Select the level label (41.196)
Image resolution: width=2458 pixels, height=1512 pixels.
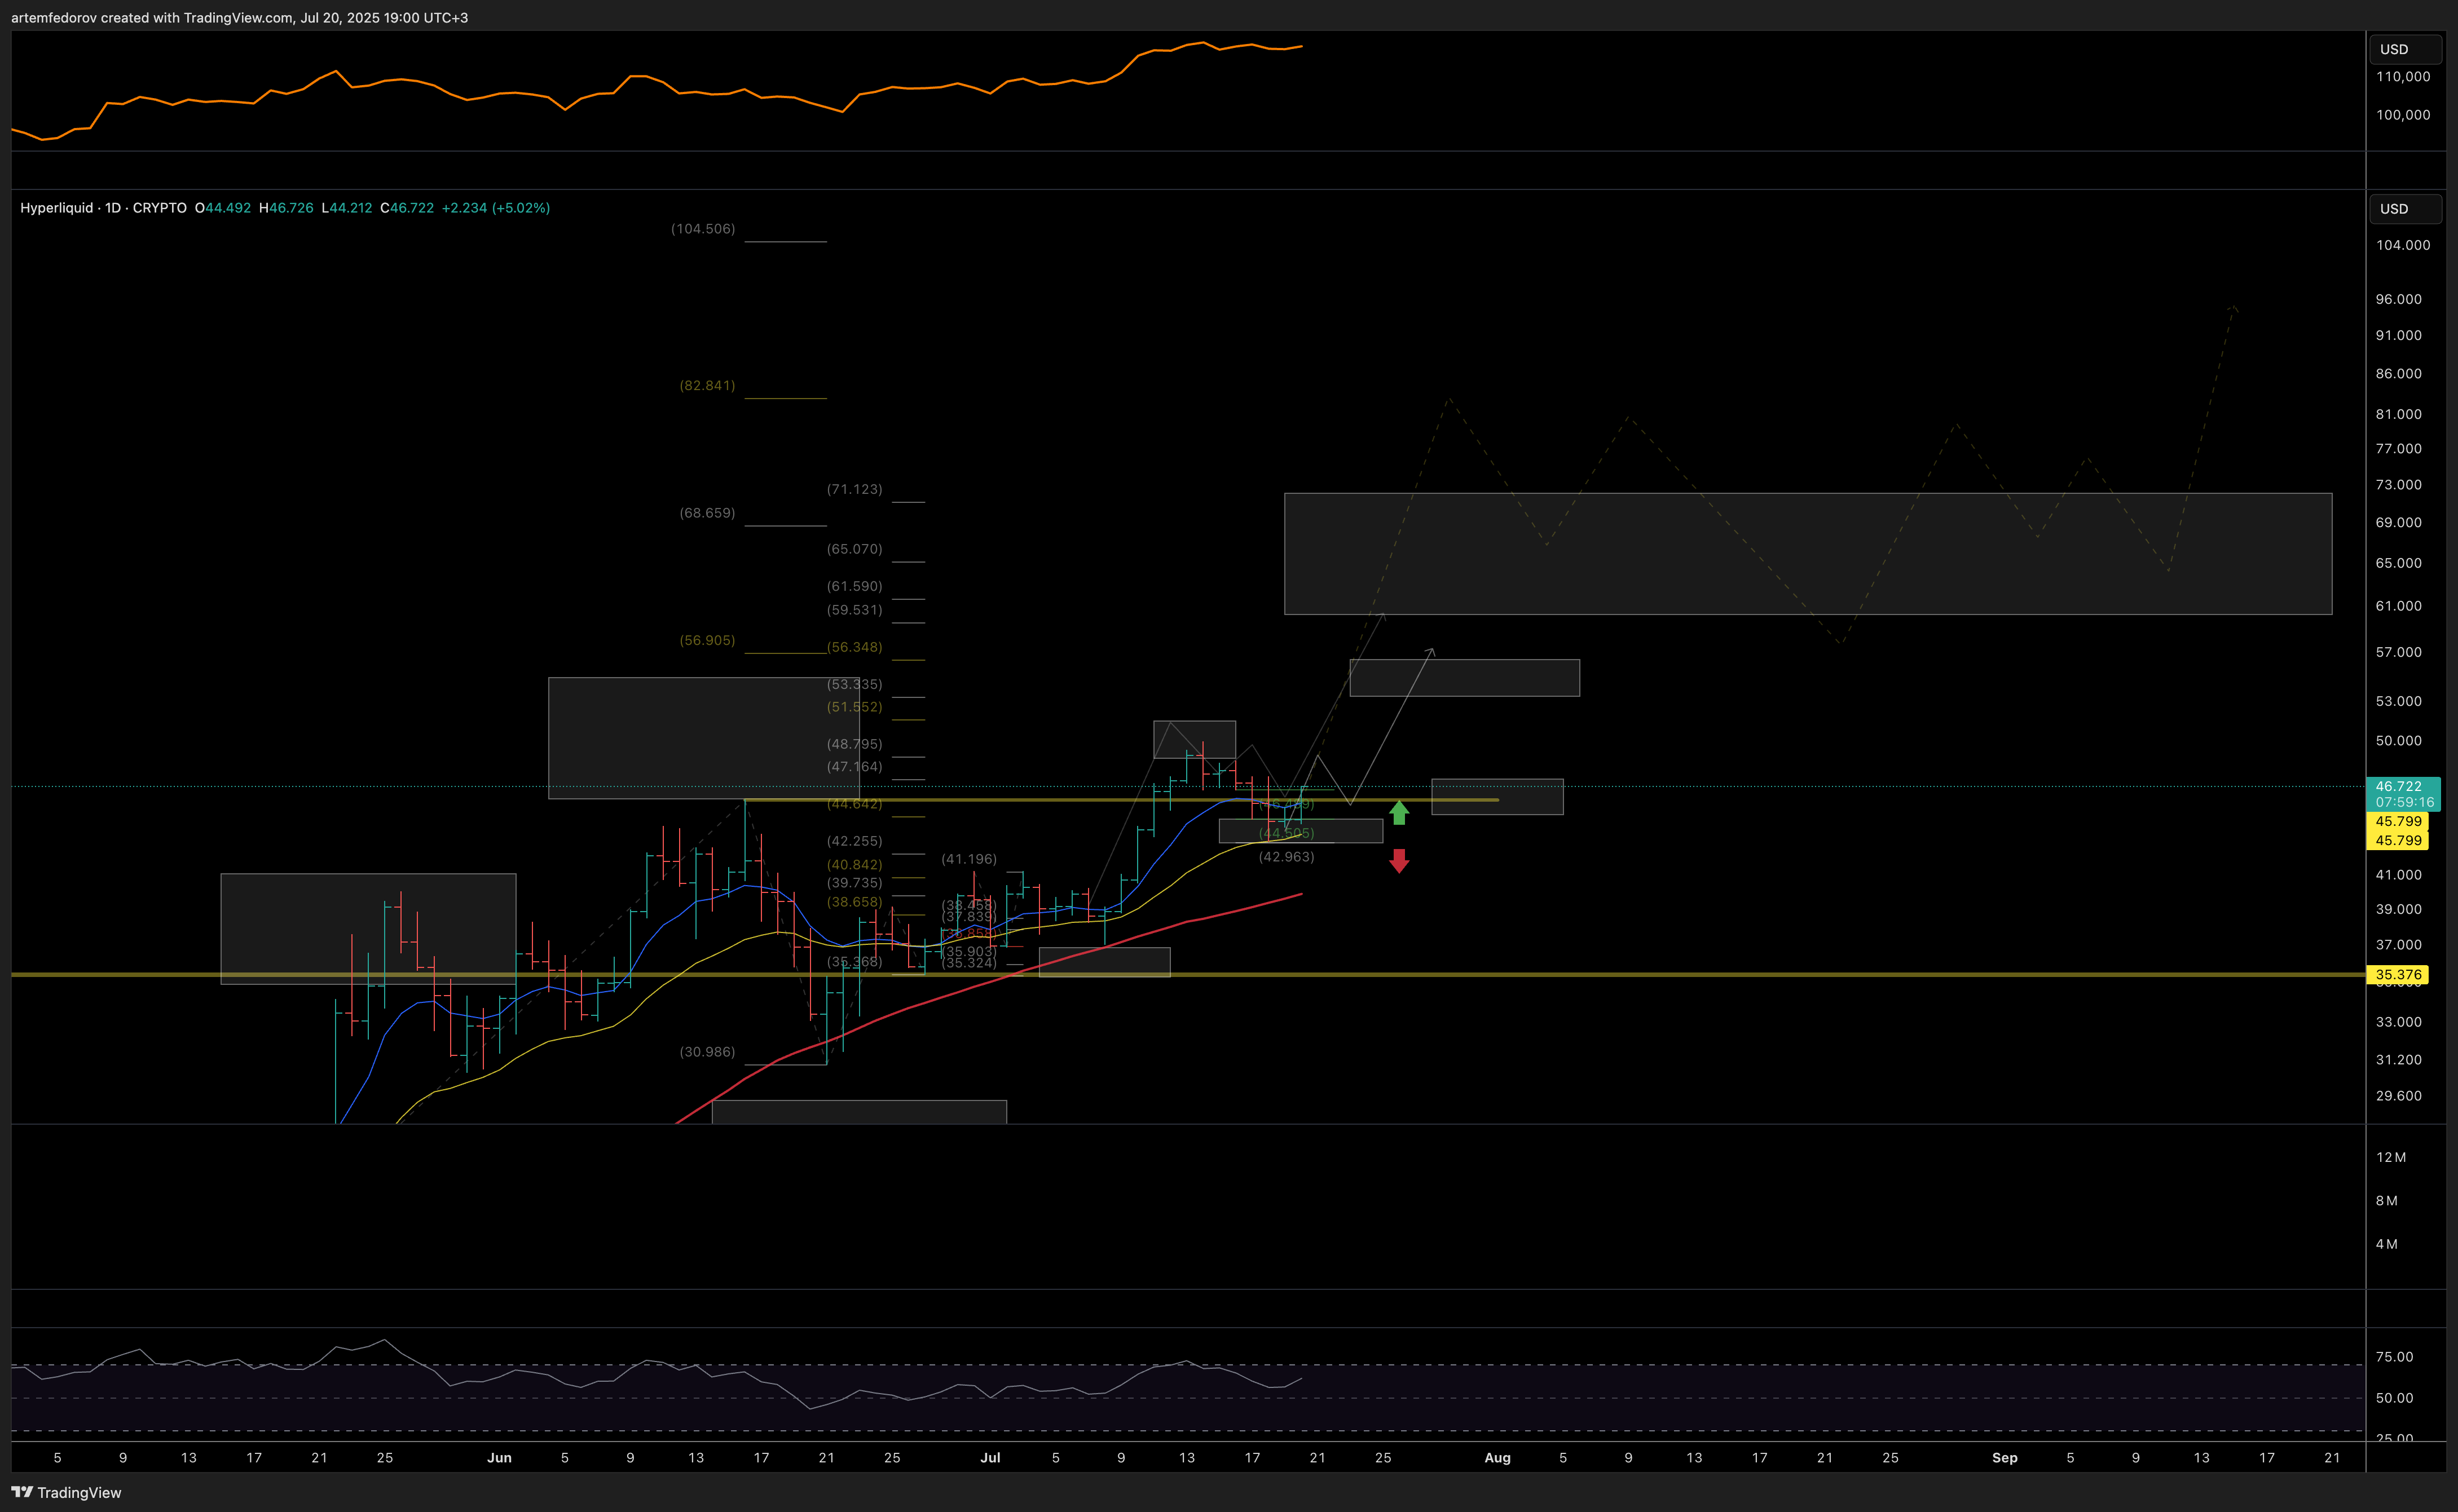tap(968, 859)
